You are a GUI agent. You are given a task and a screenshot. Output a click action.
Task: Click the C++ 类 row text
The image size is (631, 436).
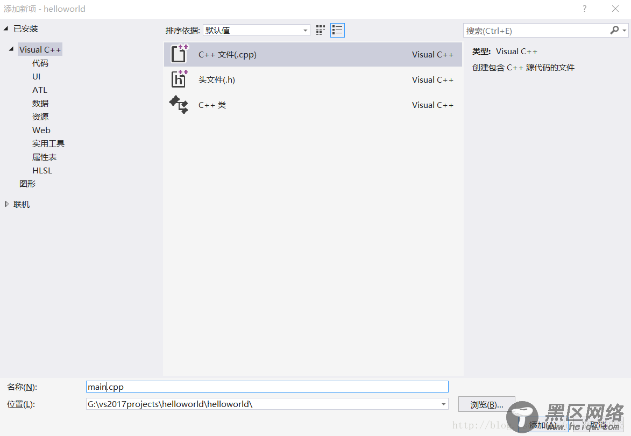(212, 105)
